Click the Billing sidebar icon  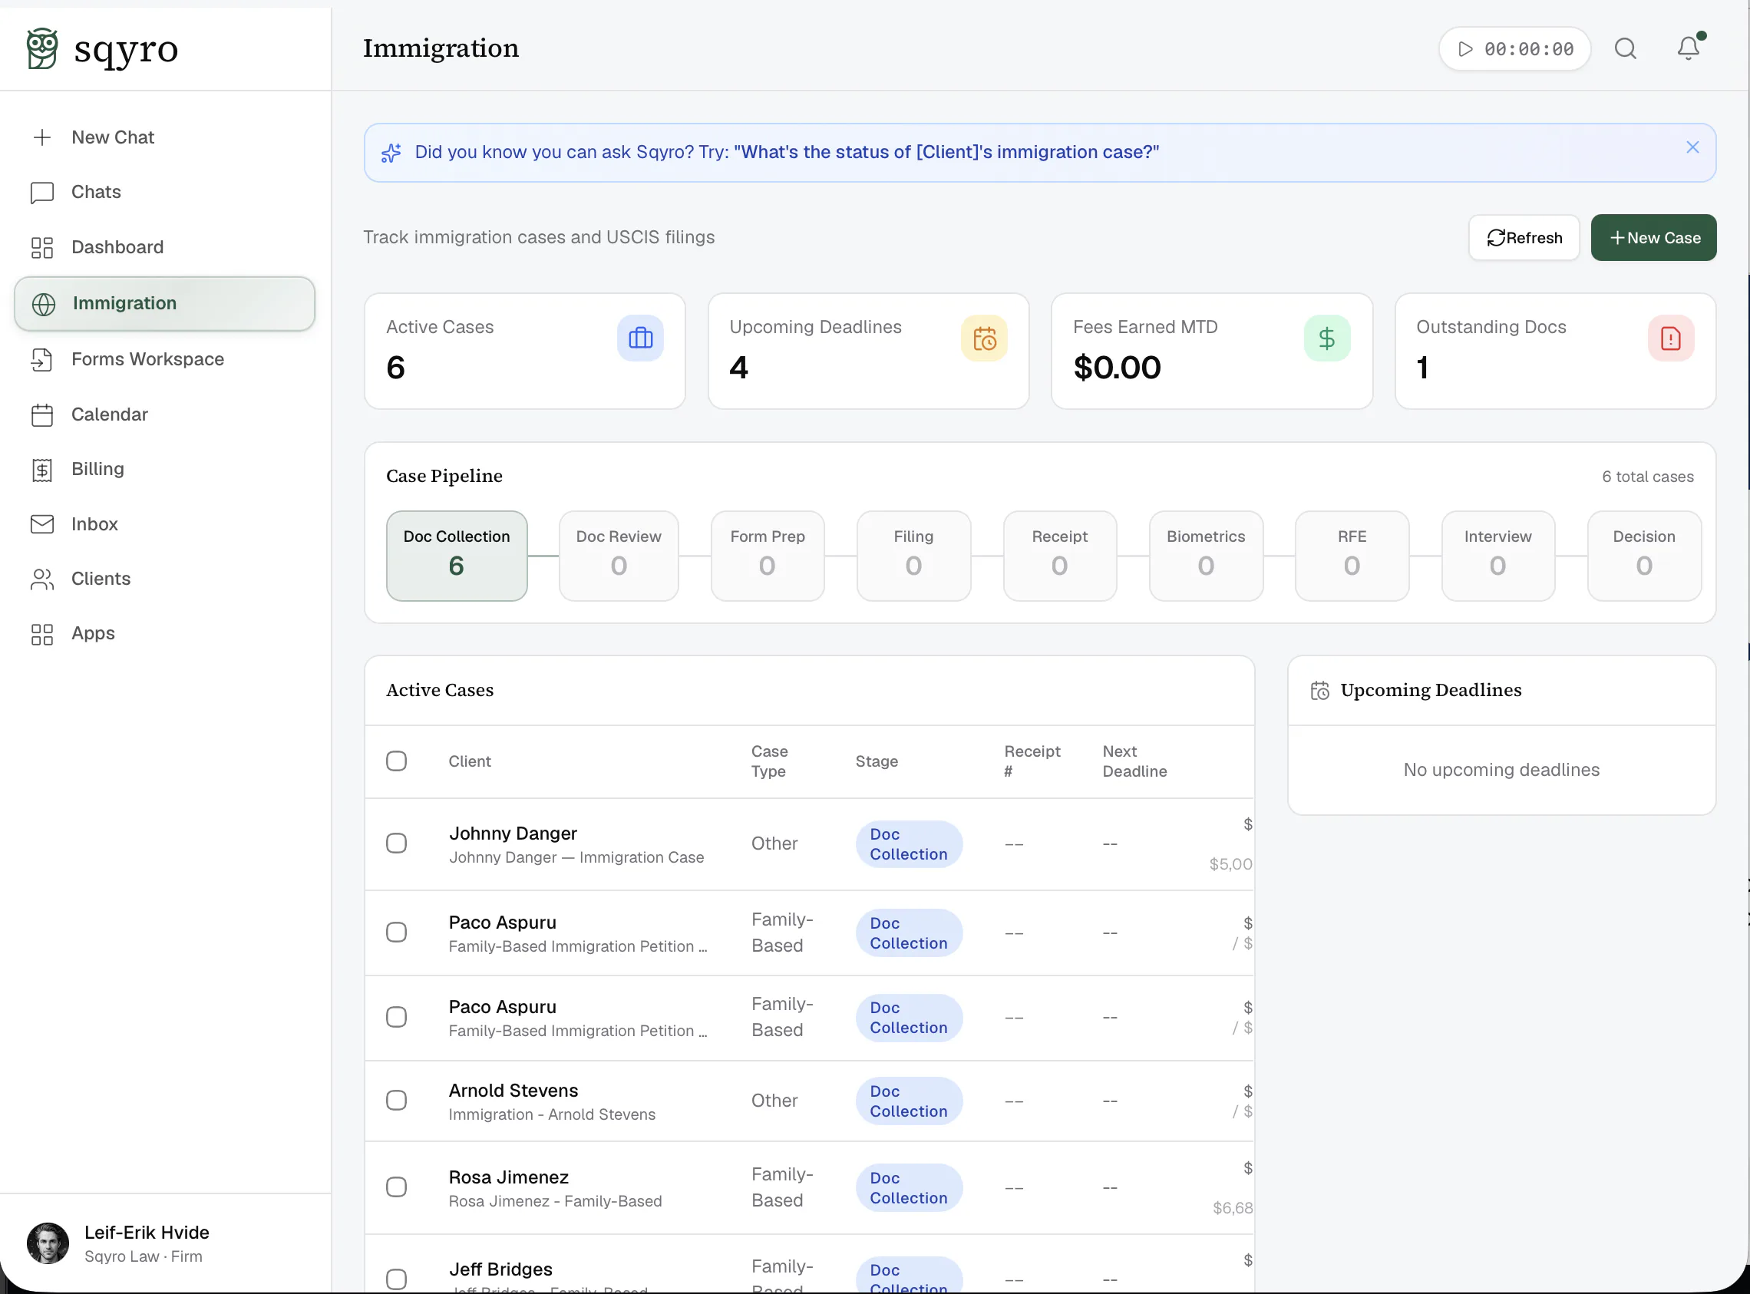(42, 469)
